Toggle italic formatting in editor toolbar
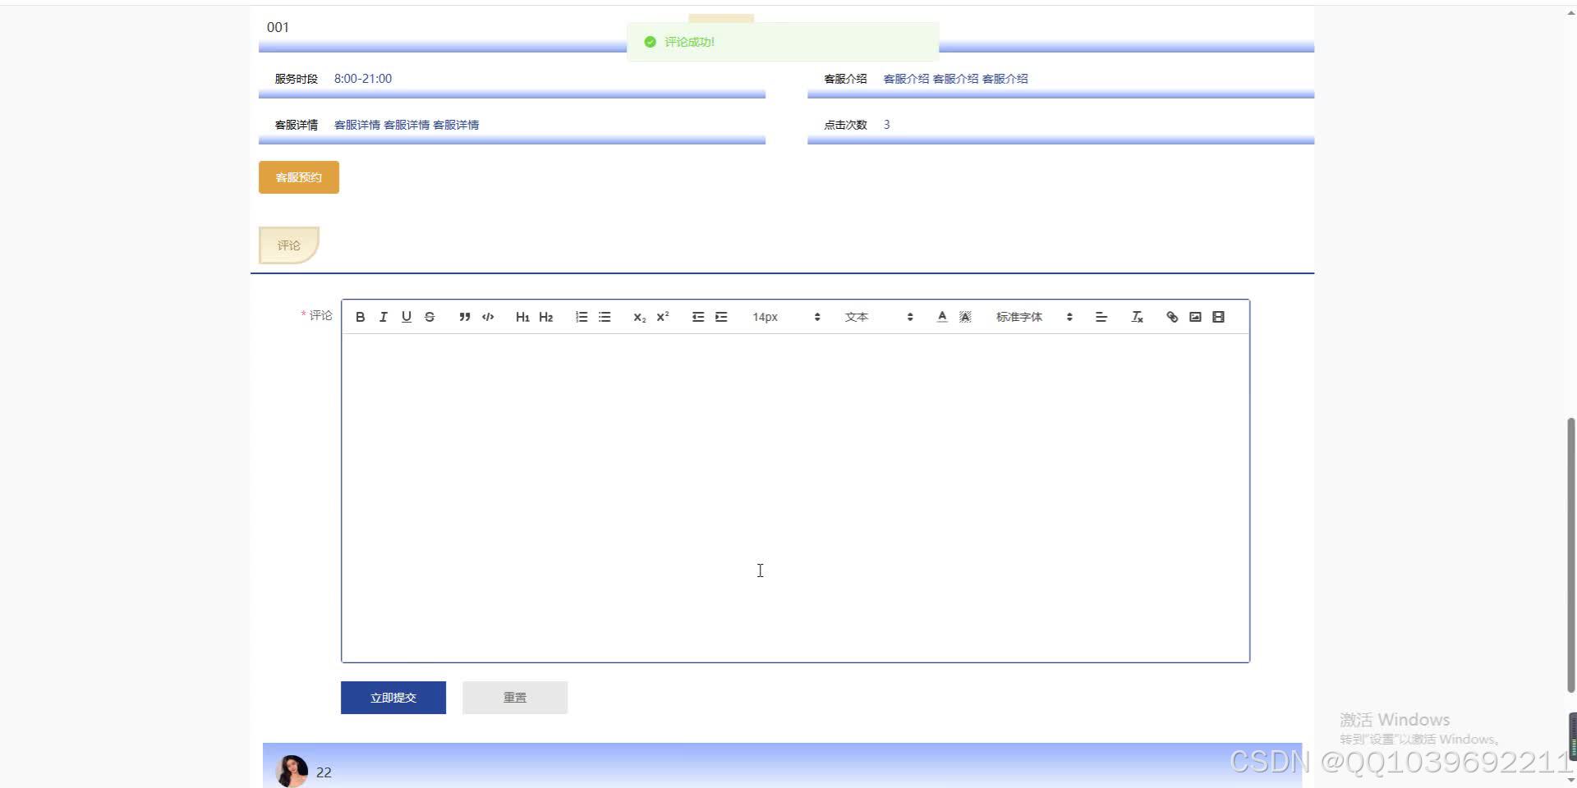This screenshot has width=1577, height=788. 383,317
